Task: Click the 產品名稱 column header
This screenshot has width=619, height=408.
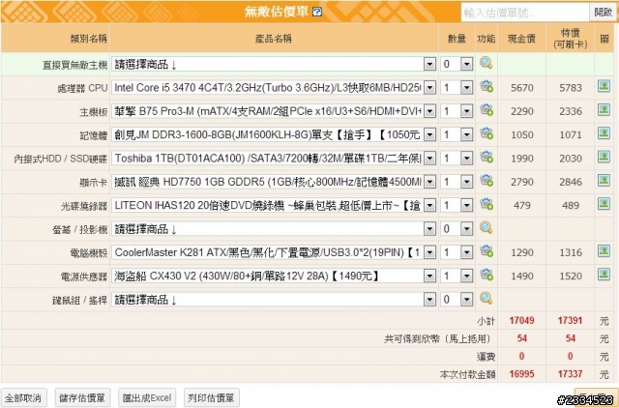Action: click(273, 39)
